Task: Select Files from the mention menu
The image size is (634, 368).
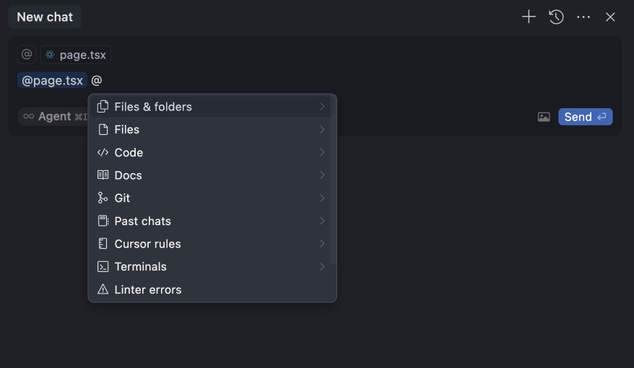Action: point(127,130)
